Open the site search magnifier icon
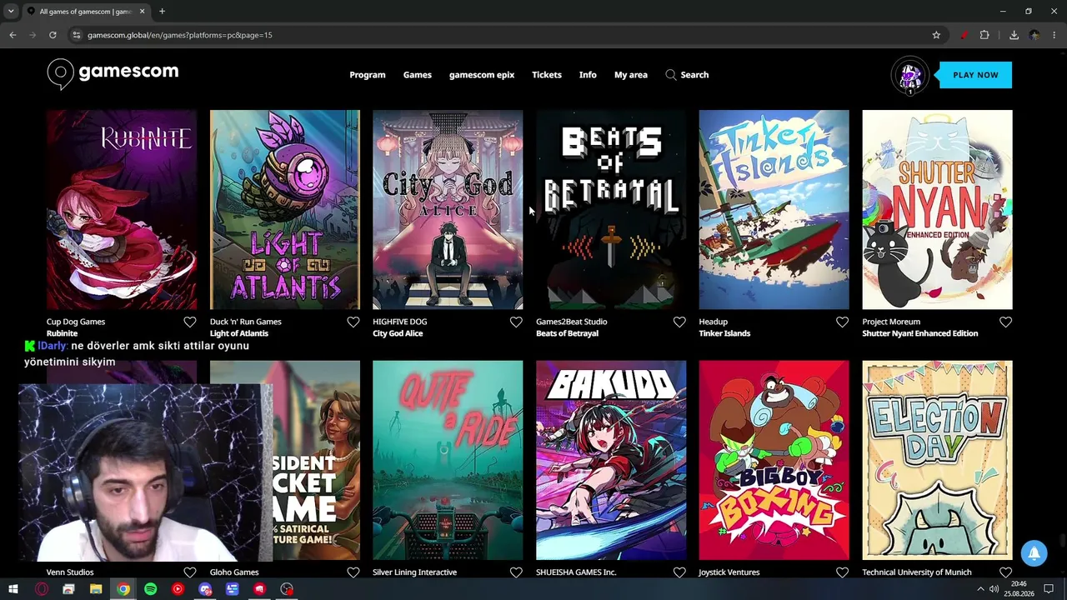The image size is (1067, 600). coord(671,75)
